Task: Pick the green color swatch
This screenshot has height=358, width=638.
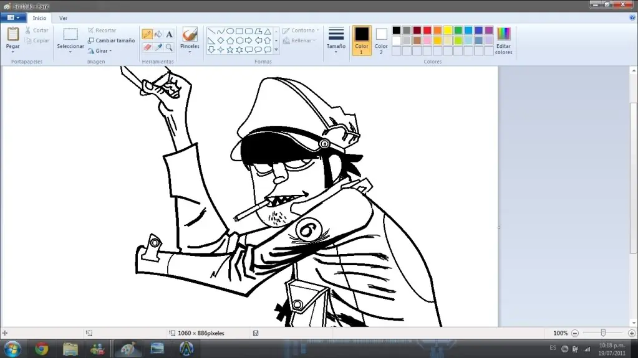Action: [458, 31]
